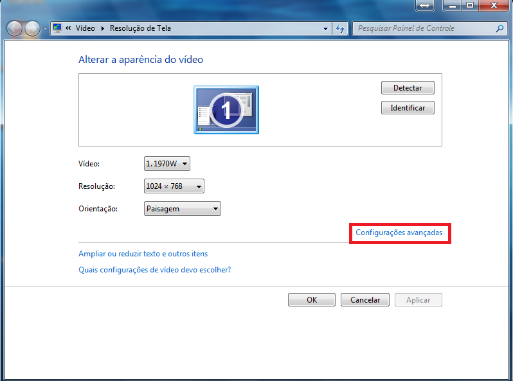Viewport: 513px width, 381px height.
Task: Open the Vídeo dropdown showing 1. 1970W
Action: pyautogui.click(x=167, y=164)
